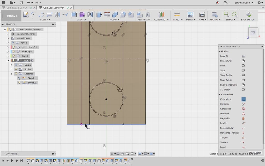Enable the Snap checkbox
Image resolution: width=265 pixels, height=166 pixels.
pos(243,66)
